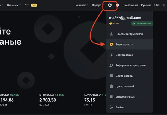The height and width of the screenshot is (115, 167).
Task: Open Приложения in the top bar
Action: point(130,5)
